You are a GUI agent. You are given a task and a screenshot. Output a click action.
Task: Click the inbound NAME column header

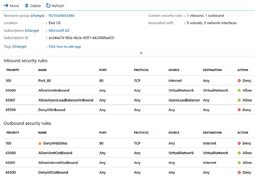click(42, 70)
